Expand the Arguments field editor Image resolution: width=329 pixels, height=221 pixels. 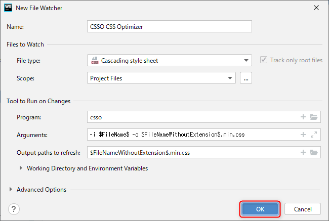pyautogui.click(x=314, y=135)
